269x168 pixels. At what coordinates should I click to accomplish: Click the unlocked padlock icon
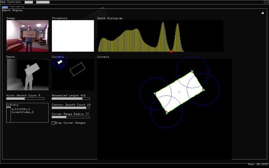263,13
